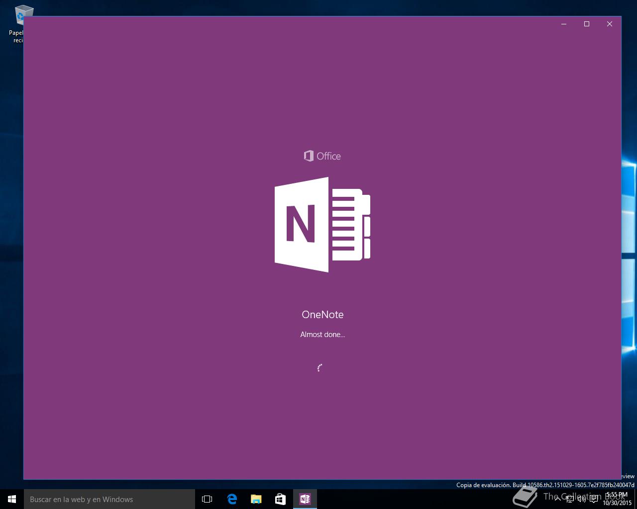Open the volume control tray icon
Viewport: 637px width, 509px height.
coord(581,499)
